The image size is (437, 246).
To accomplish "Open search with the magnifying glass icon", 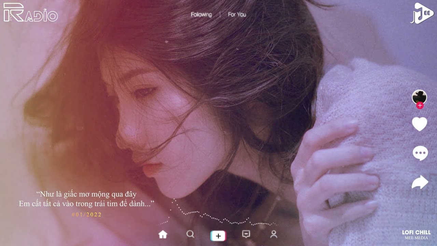I will click(190, 234).
